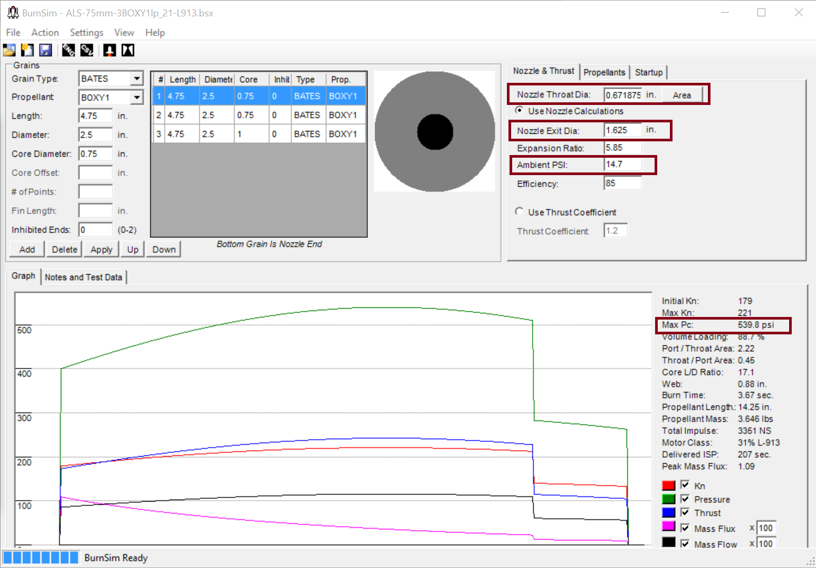Click the Nozzle Throat Dia input field
816x568 pixels.
(623, 95)
